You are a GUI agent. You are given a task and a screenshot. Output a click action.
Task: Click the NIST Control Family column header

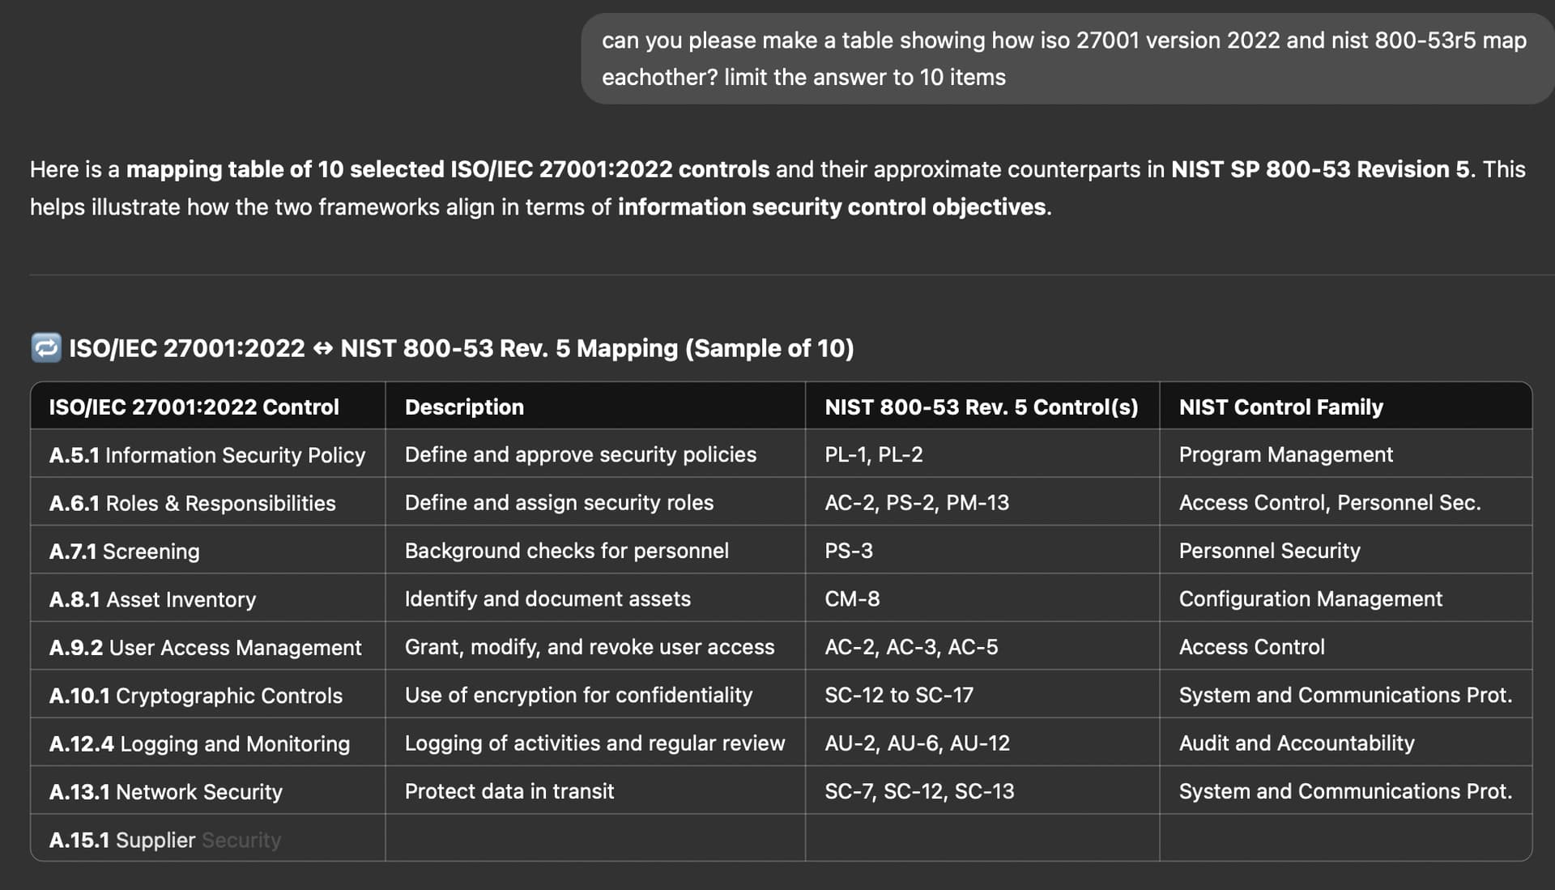tap(1346, 407)
